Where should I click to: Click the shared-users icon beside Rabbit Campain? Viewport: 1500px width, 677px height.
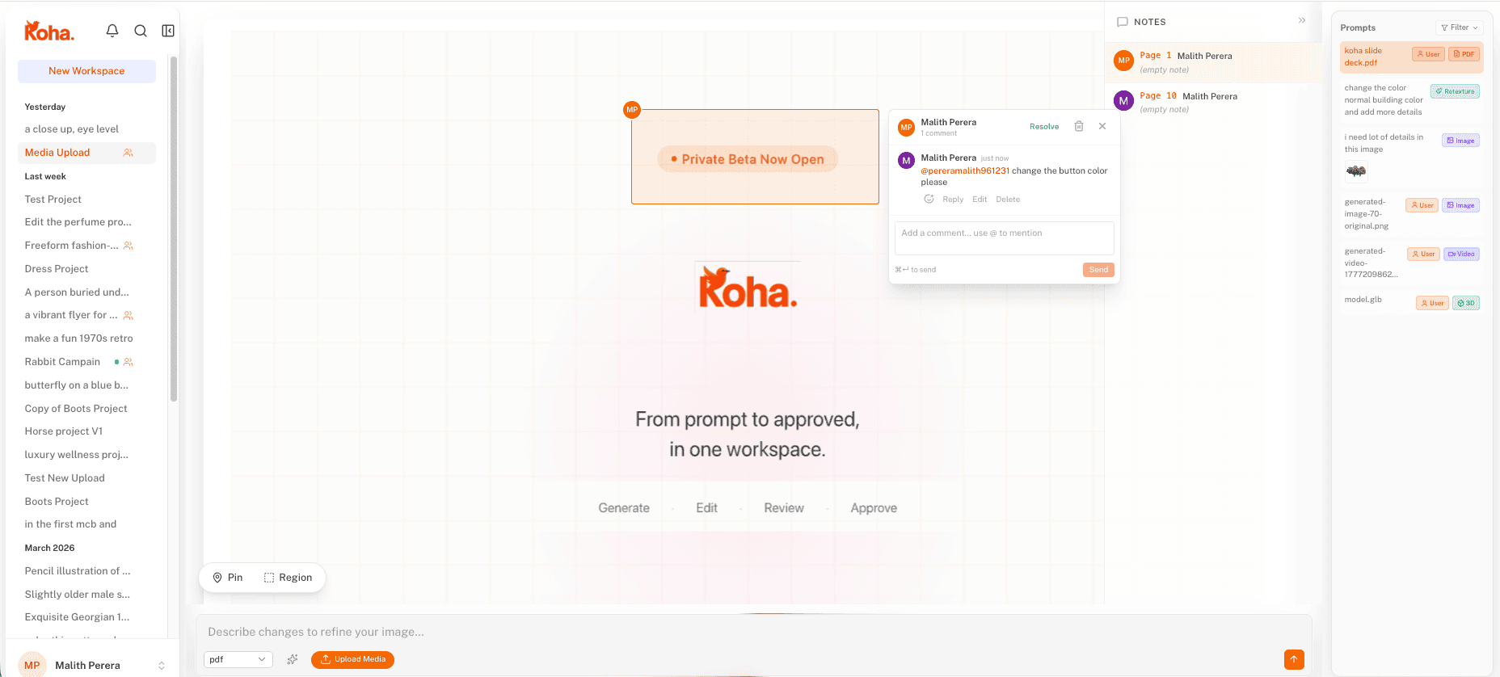[128, 362]
